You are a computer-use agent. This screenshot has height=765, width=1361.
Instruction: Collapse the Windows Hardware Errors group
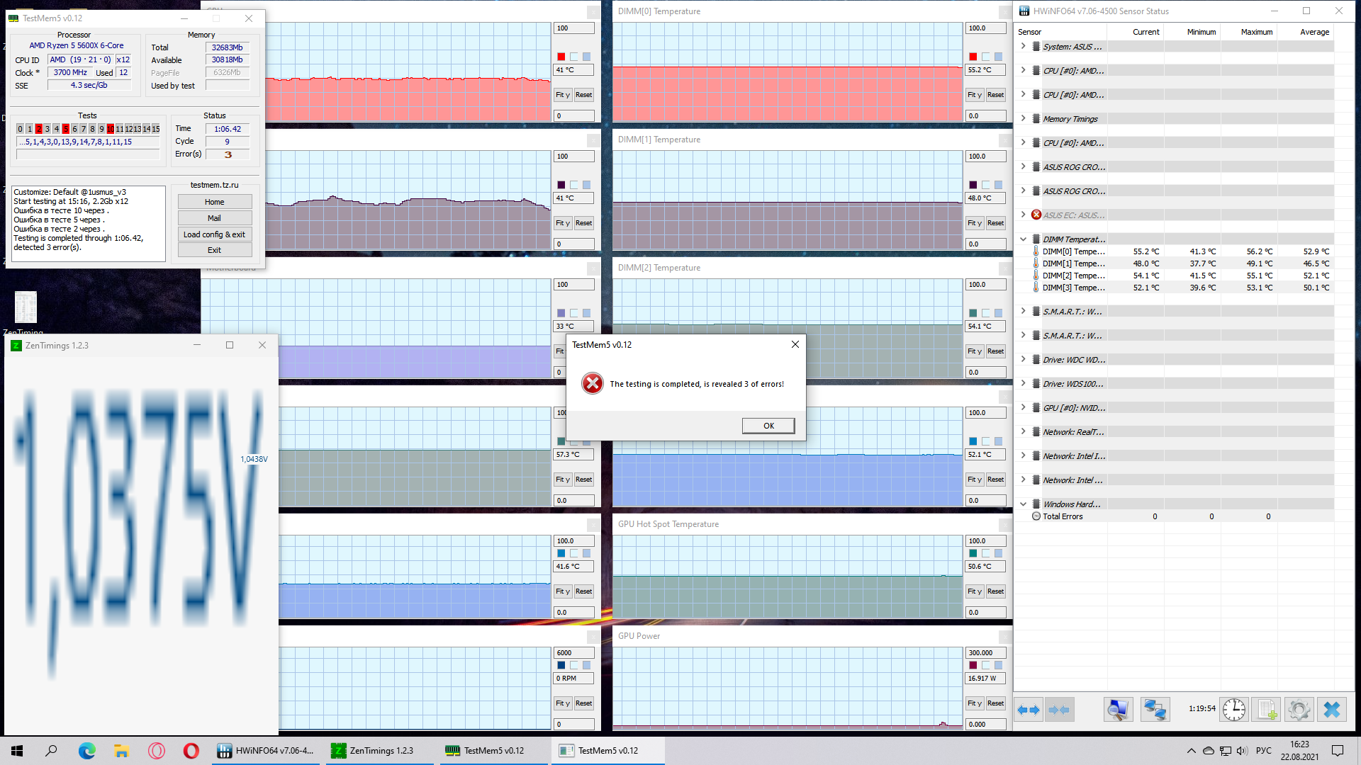(x=1023, y=504)
